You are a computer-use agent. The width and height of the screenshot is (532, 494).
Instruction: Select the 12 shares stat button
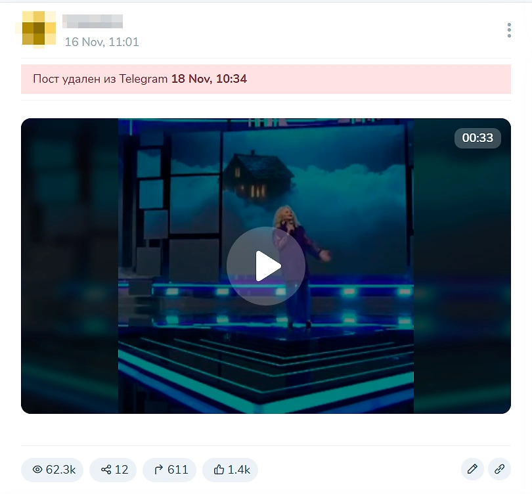coord(113,470)
